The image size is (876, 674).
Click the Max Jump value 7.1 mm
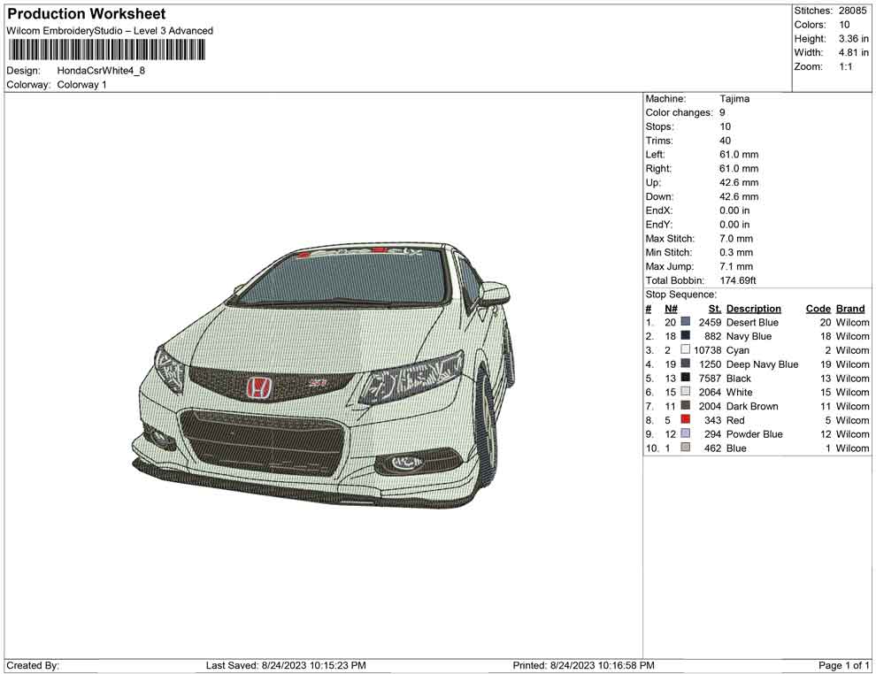click(736, 266)
